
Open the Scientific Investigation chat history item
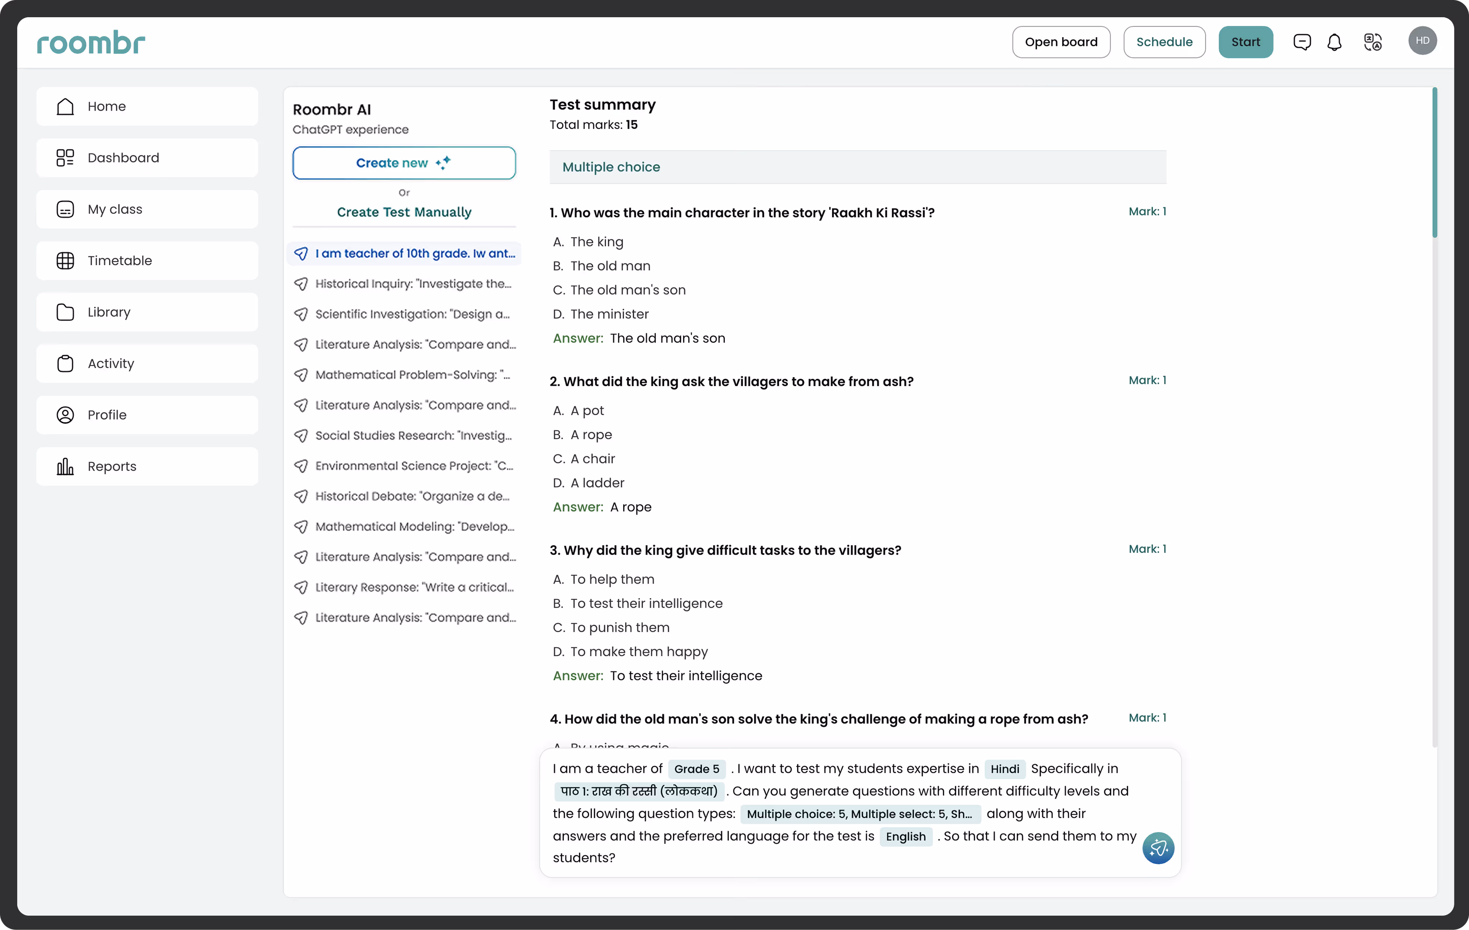tap(412, 314)
